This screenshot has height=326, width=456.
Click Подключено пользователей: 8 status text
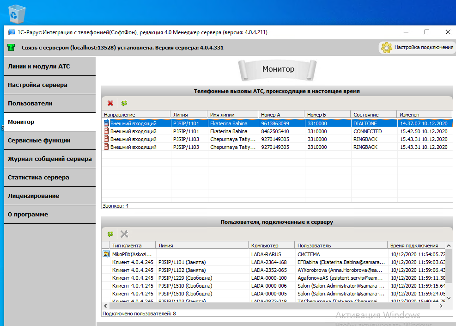click(139, 314)
